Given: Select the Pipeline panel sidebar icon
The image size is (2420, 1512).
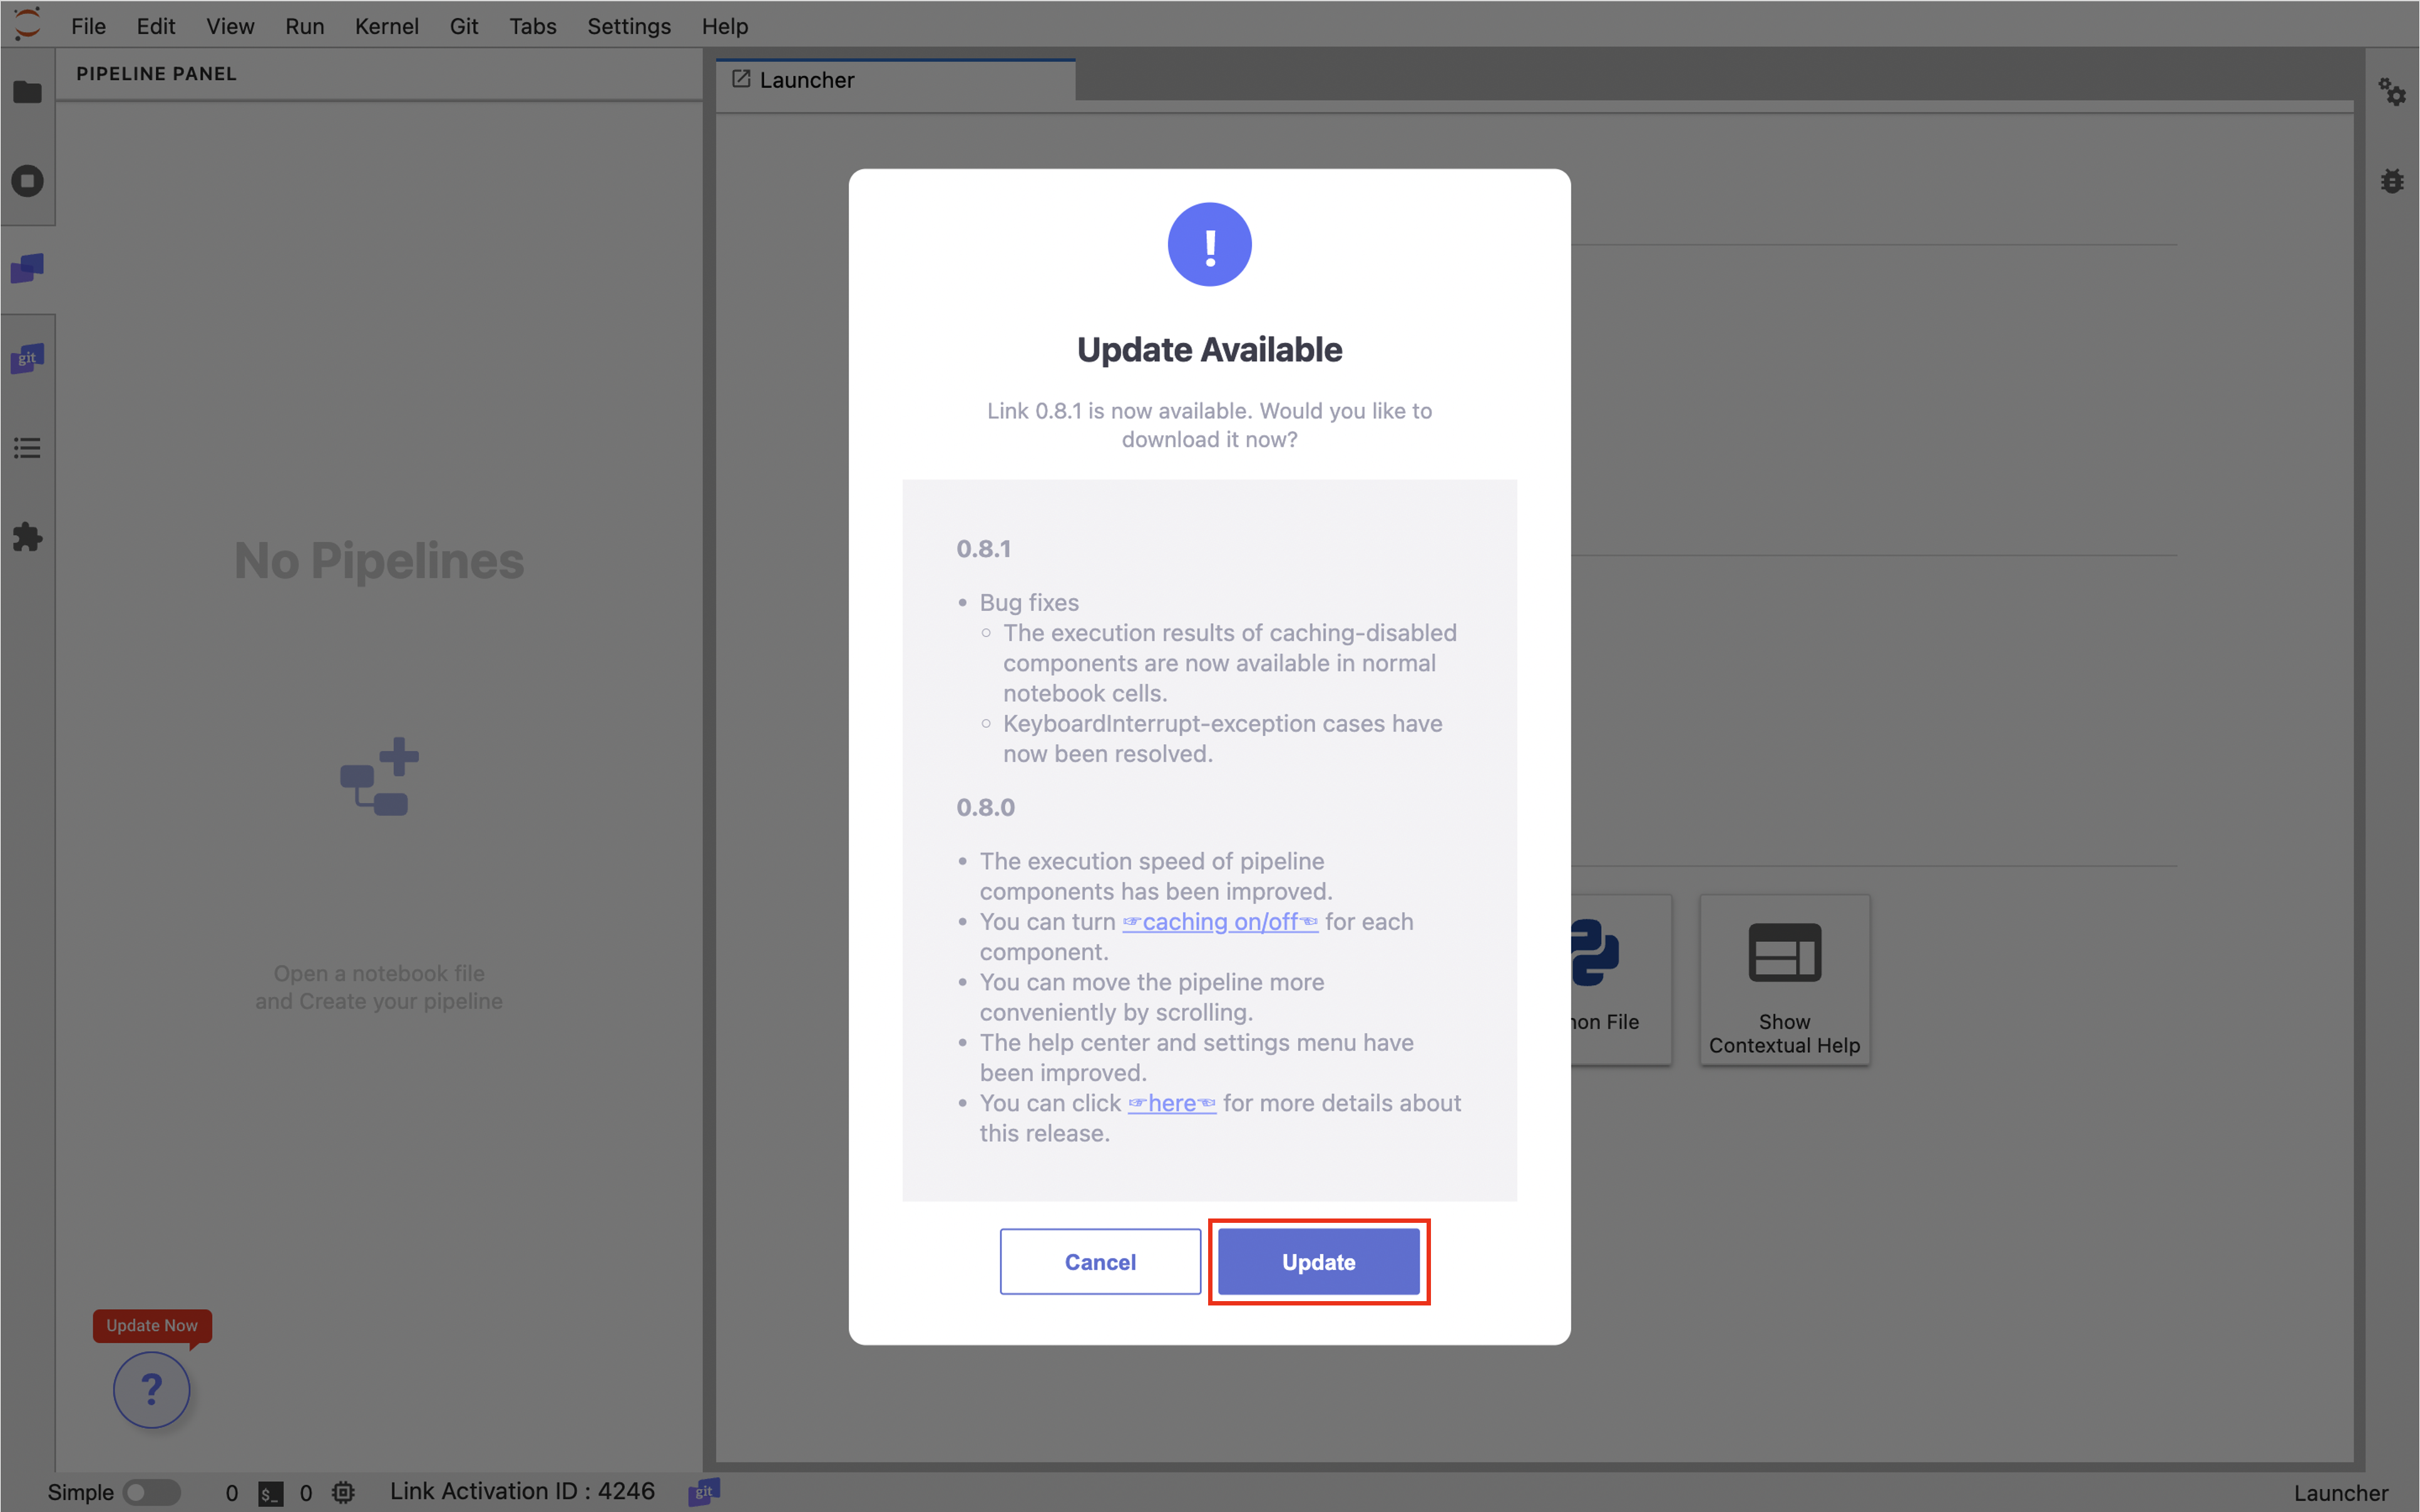Looking at the screenshot, I should [27, 268].
